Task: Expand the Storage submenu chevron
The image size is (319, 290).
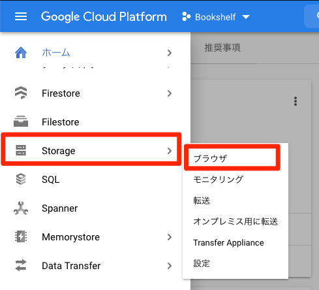Action: [x=170, y=151]
